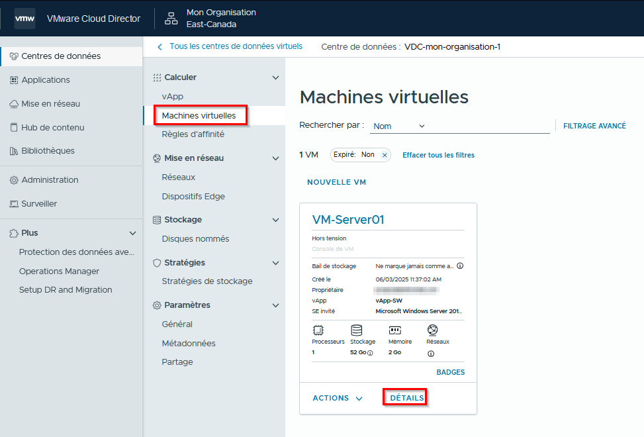The width and height of the screenshot is (644, 437).
Task: Click the Mise en réseau cloud icon in the main sidebar
Action: [14, 104]
